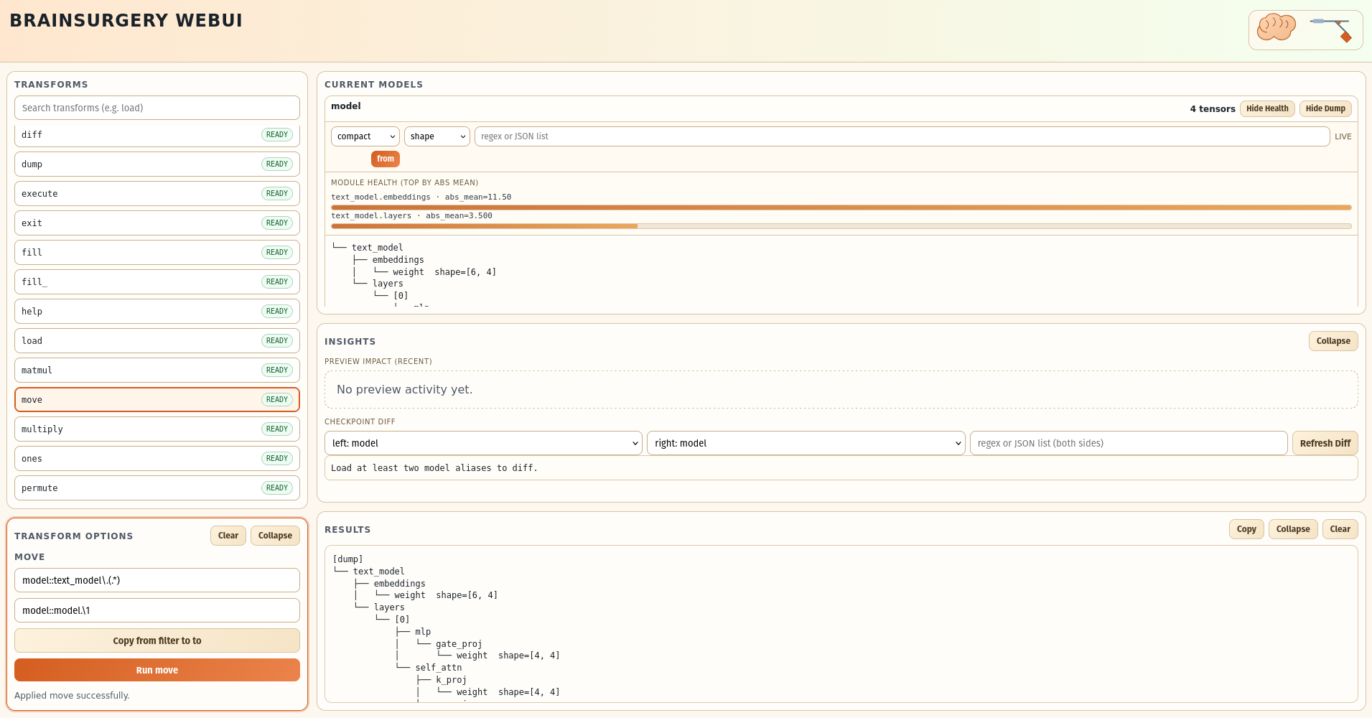Clear the Results panel
The width and height of the screenshot is (1372, 718).
[x=1340, y=529]
